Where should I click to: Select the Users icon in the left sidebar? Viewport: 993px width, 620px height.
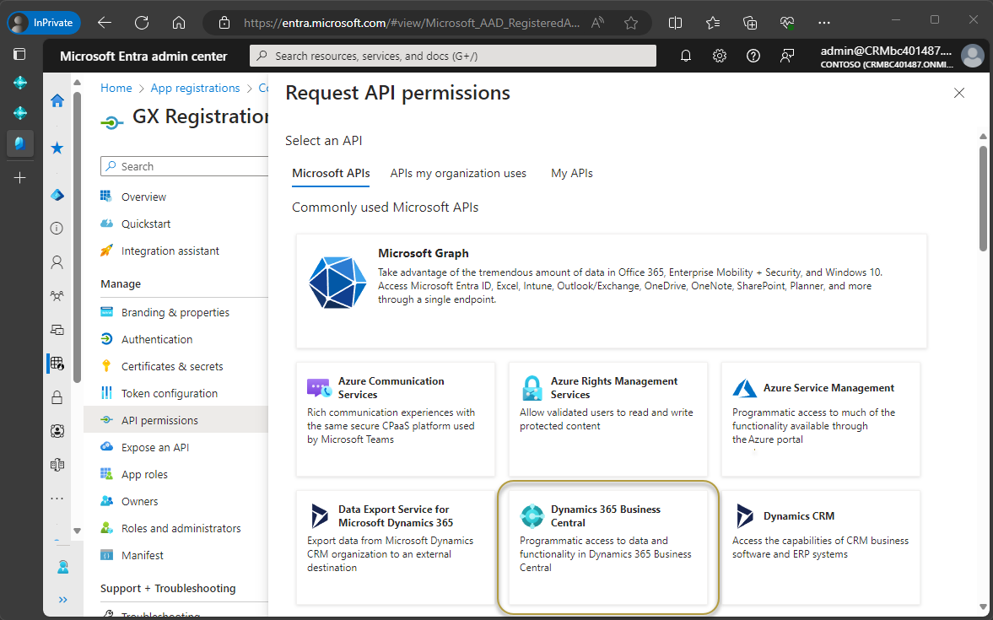pyautogui.click(x=57, y=262)
